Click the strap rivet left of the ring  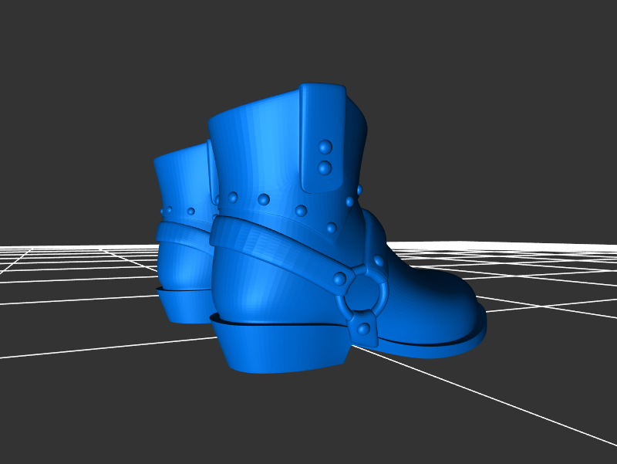pos(339,278)
